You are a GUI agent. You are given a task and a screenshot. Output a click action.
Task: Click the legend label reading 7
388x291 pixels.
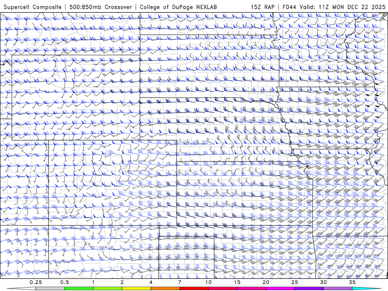click(x=179, y=282)
